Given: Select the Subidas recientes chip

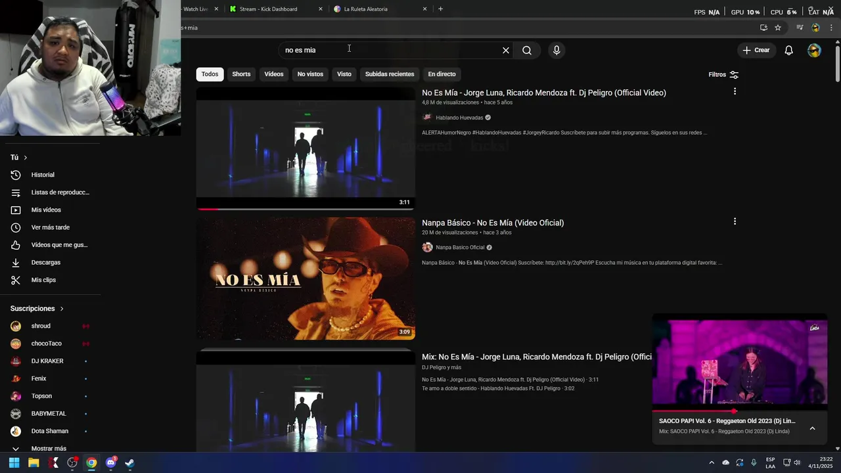Looking at the screenshot, I should click(x=390, y=74).
